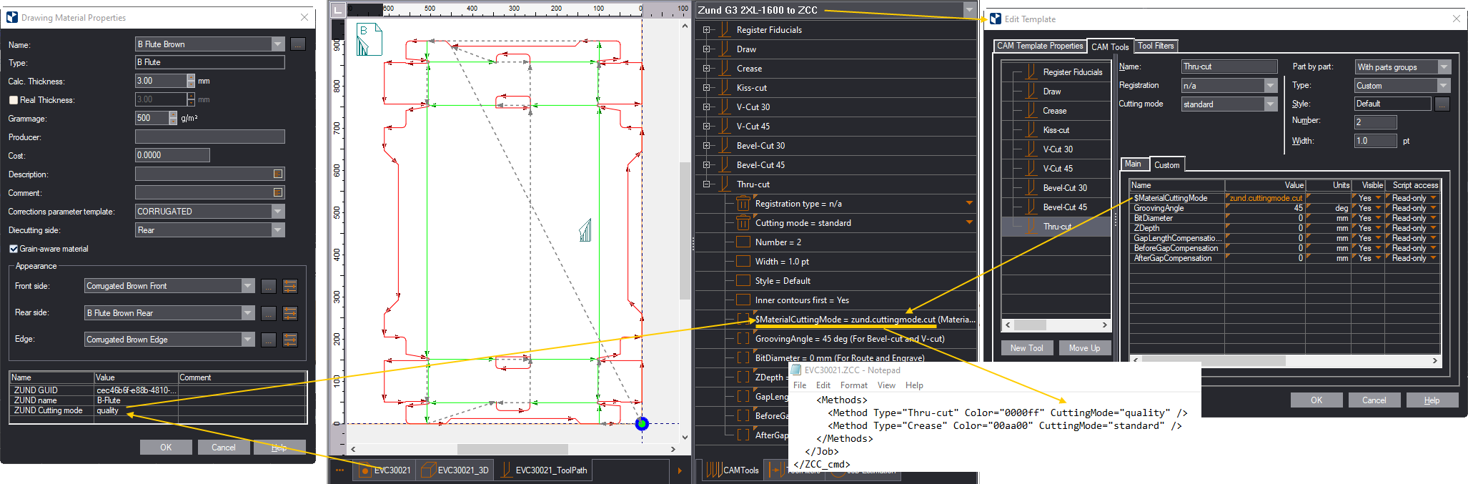Switch to the Tool Filters tab

click(1155, 46)
